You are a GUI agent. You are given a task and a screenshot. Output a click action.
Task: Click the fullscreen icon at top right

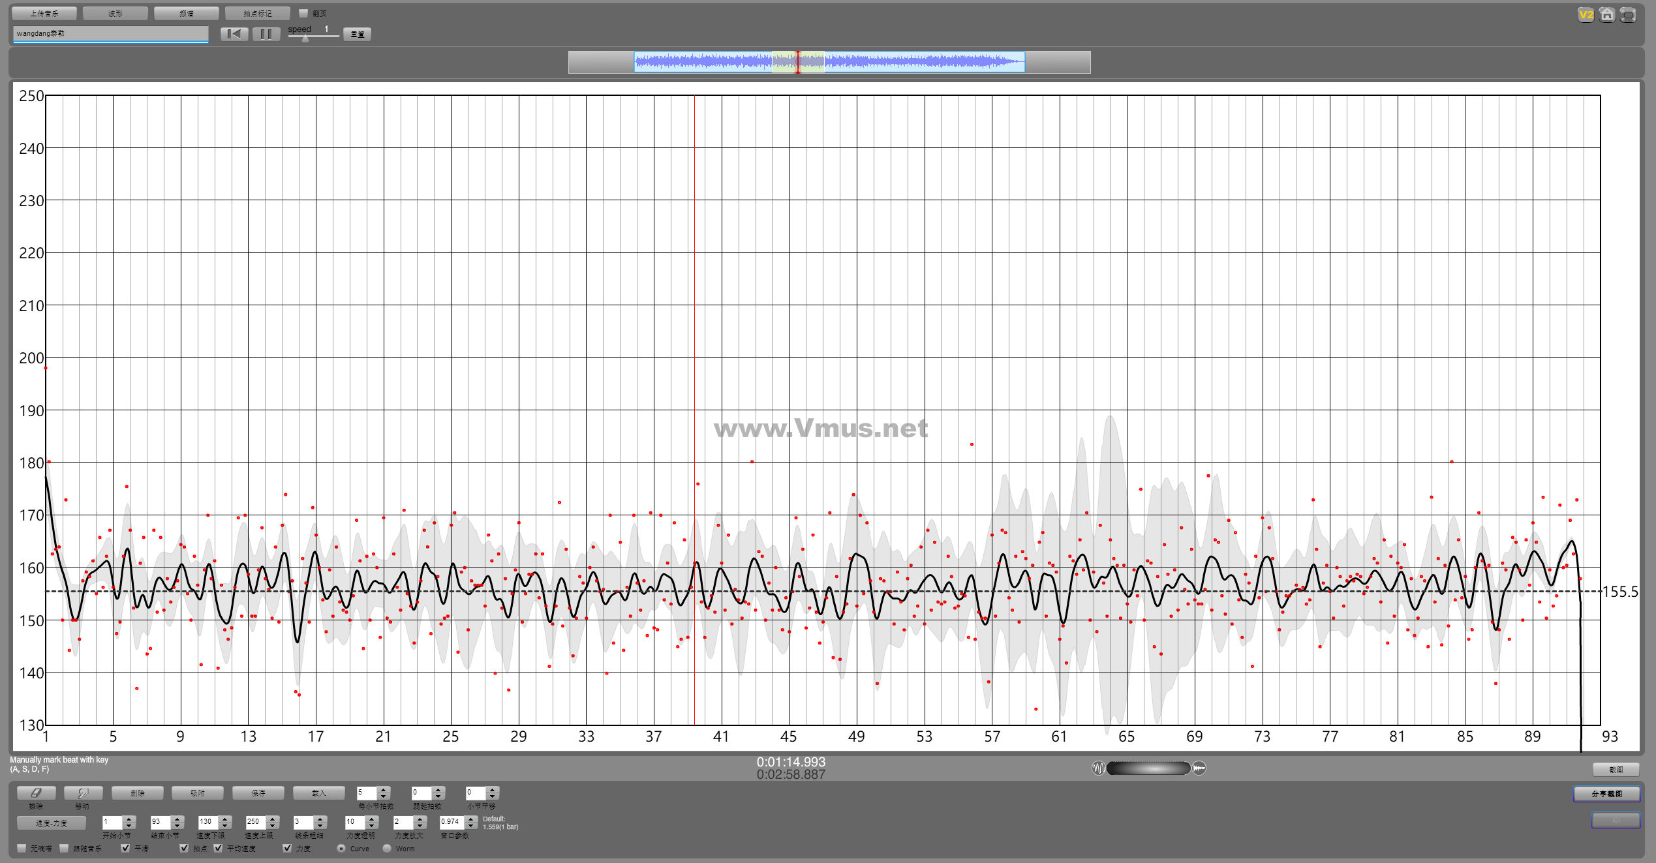point(1629,14)
